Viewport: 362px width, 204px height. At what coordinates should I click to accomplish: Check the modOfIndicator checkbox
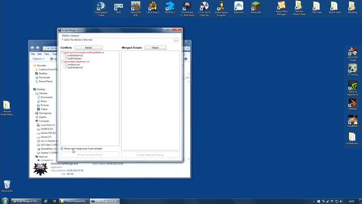66,59
